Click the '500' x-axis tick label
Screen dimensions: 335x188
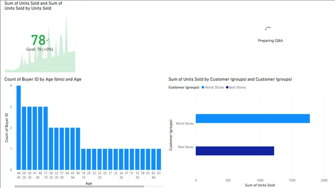pos(228,180)
